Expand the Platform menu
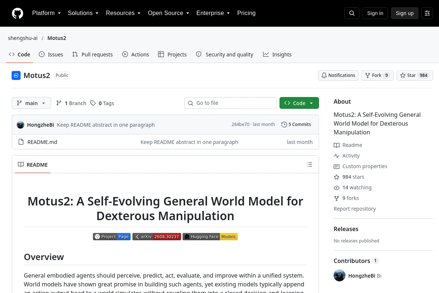Image resolution: width=439 pixels, height=293 pixels. [46, 13]
